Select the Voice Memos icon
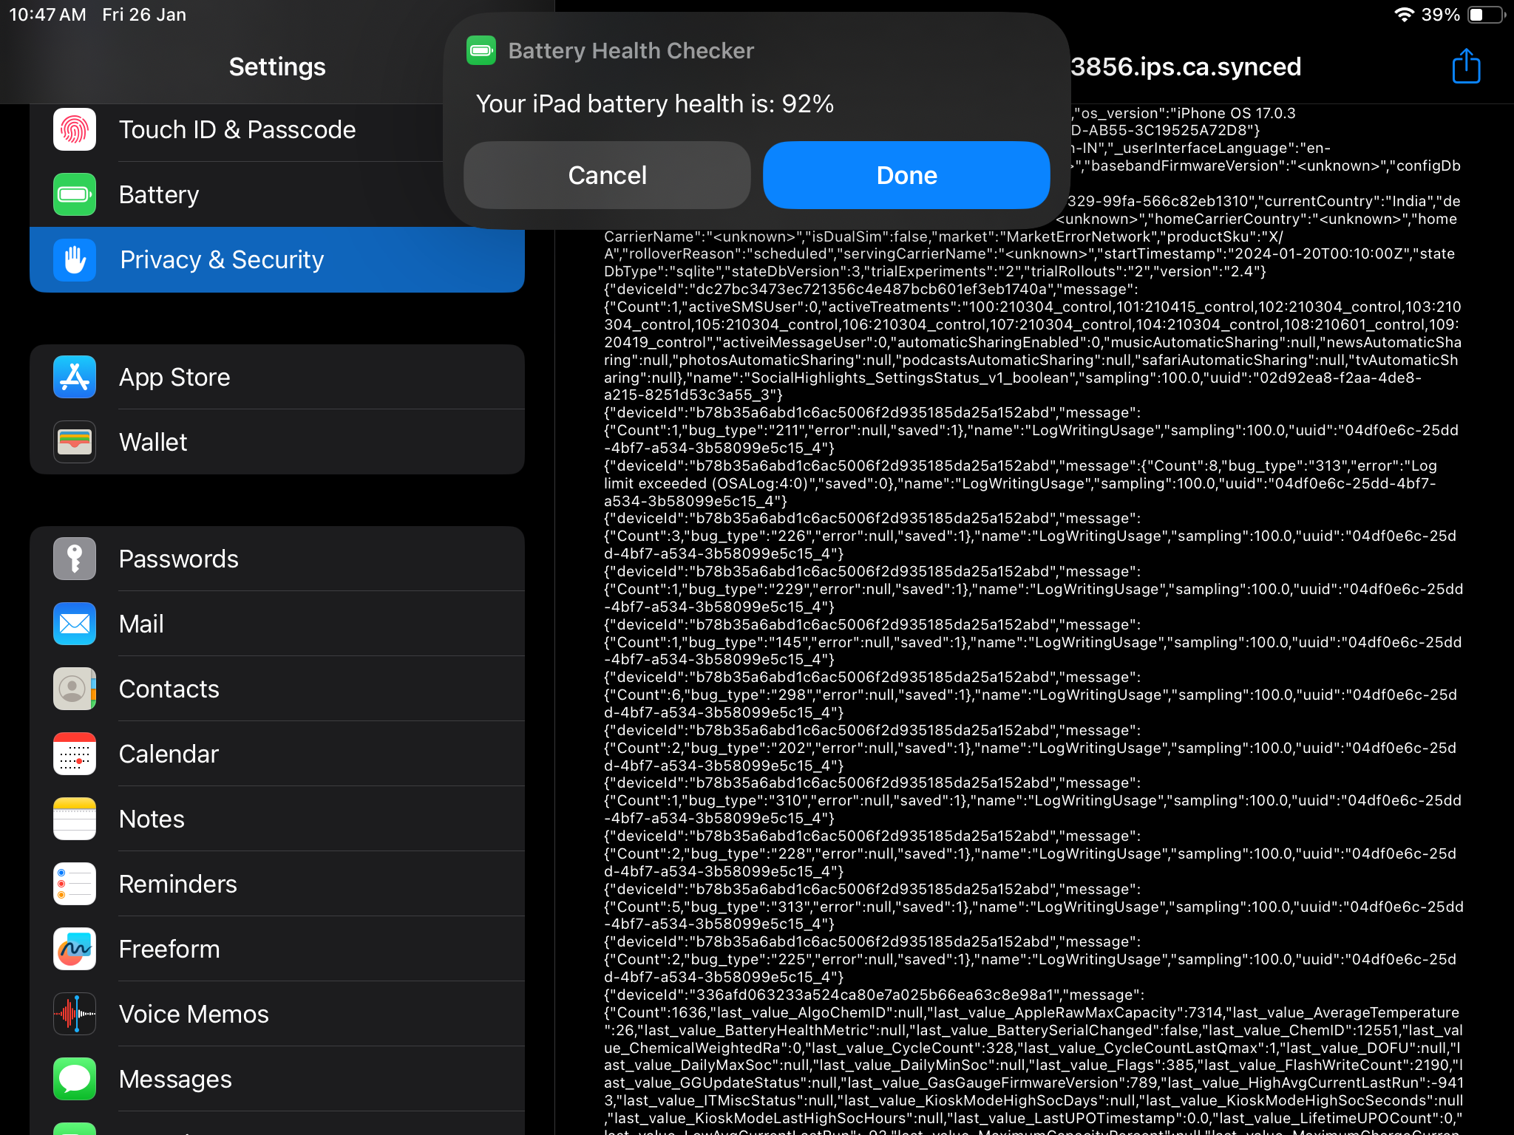Viewport: 1514px width, 1135px height. coord(74,1015)
